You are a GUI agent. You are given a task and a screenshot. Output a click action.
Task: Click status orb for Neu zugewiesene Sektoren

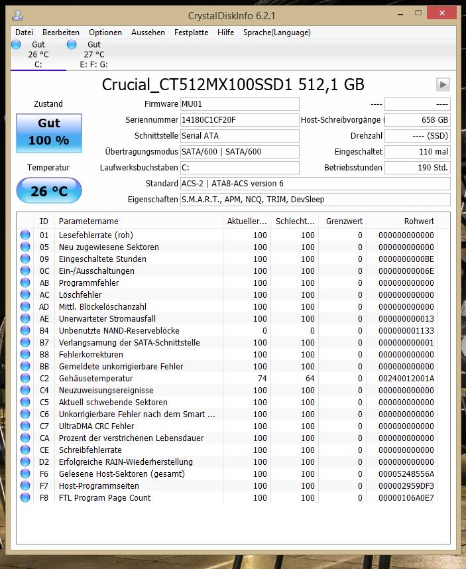(x=25, y=247)
